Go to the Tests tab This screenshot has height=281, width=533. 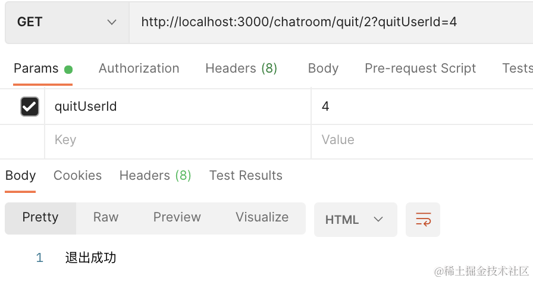click(x=516, y=68)
